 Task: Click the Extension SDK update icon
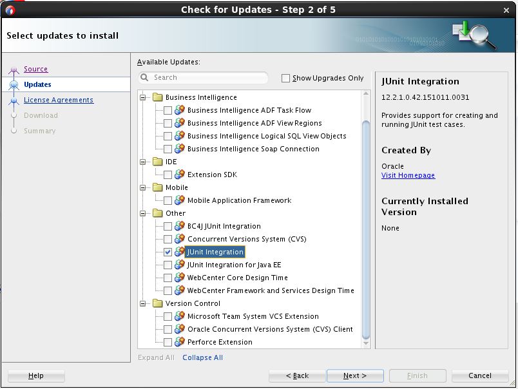180,175
